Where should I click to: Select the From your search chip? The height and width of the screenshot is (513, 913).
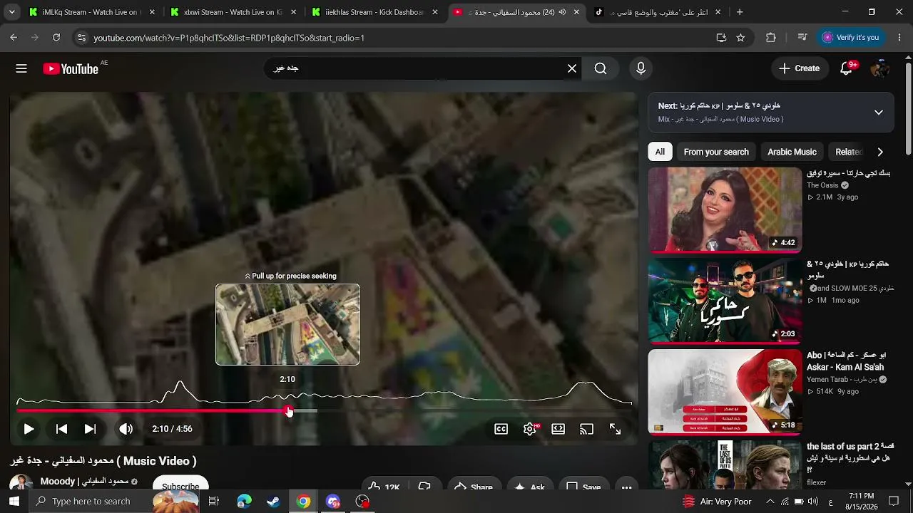pyautogui.click(x=716, y=152)
